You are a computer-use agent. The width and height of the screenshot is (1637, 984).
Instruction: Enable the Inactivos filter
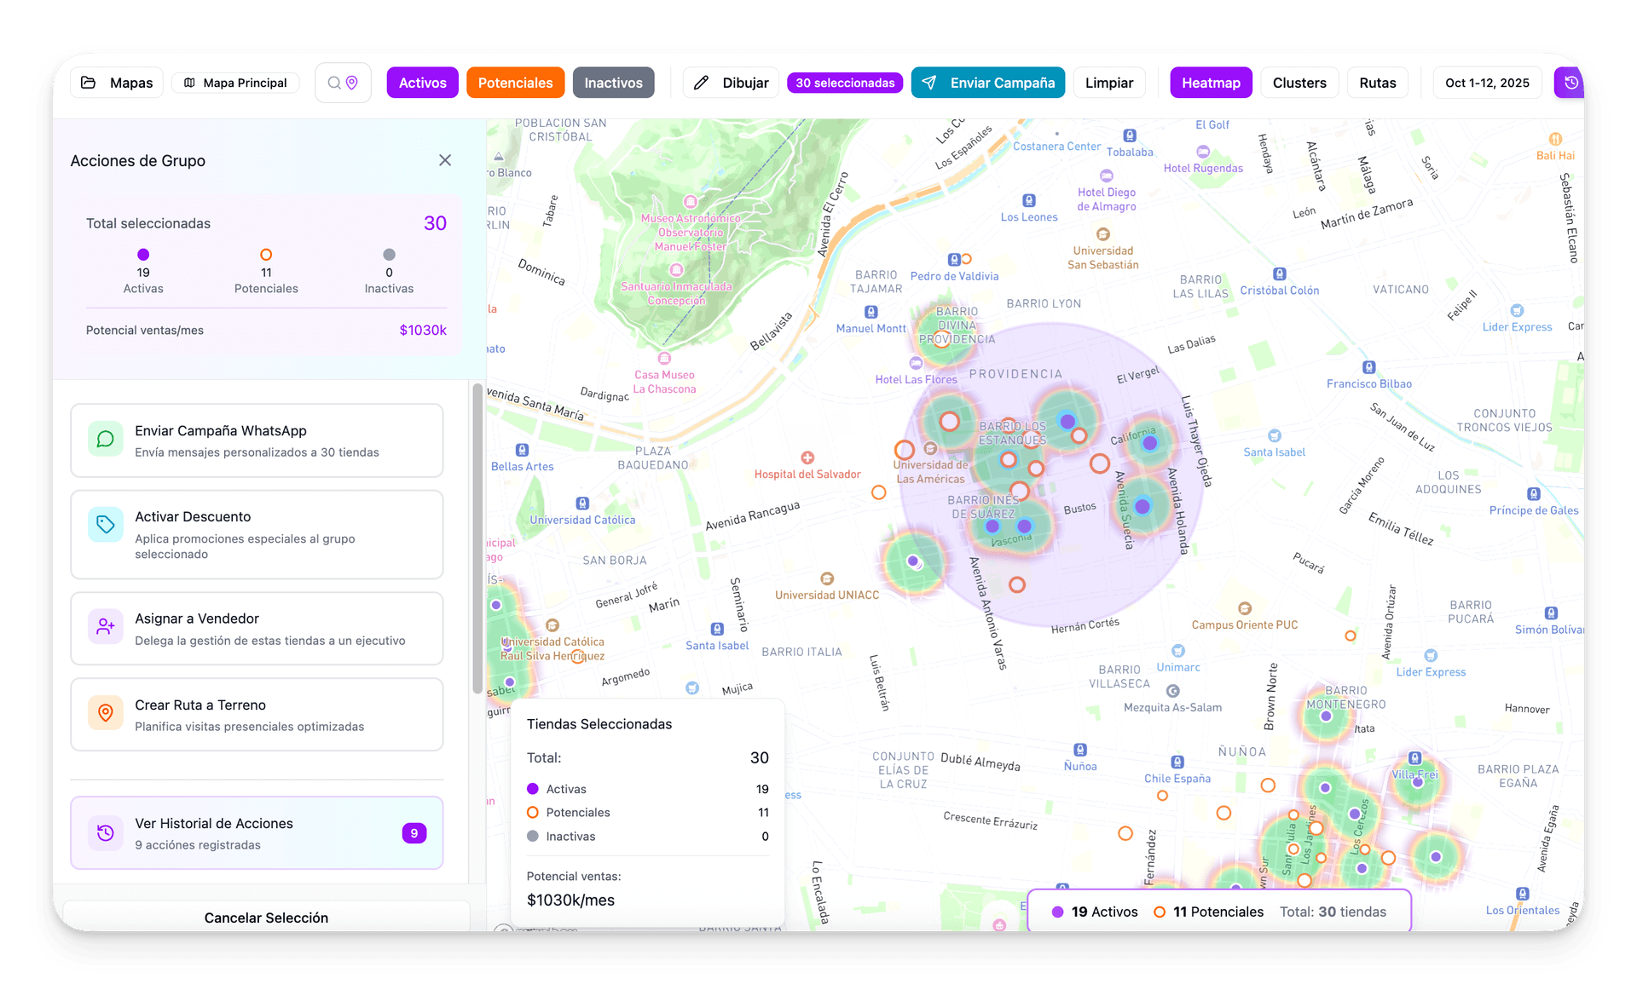click(x=613, y=83)
